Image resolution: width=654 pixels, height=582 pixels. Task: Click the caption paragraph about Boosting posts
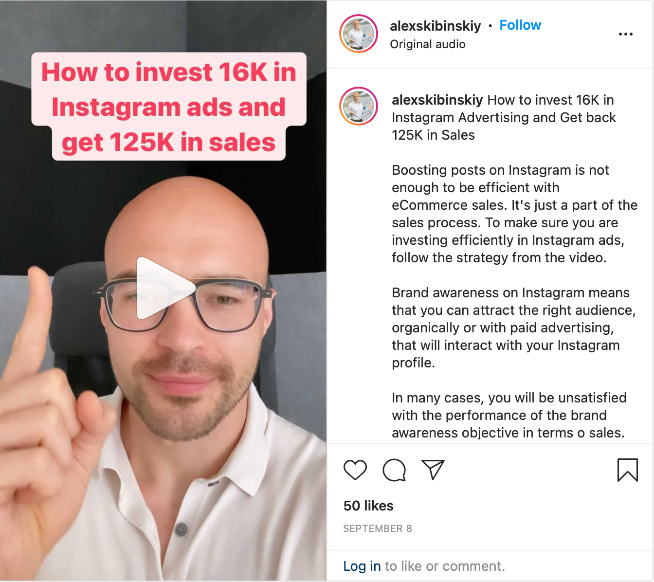515,214
